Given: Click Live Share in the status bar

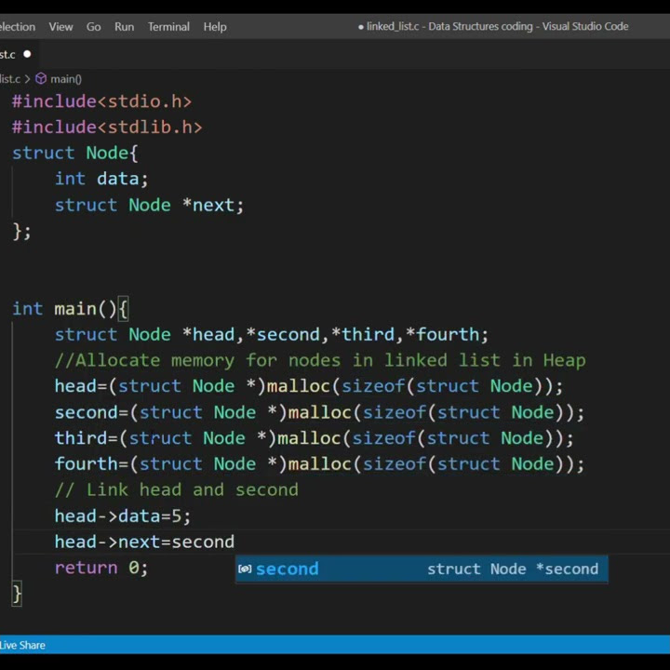Looking at the screenshot, I should point(22,645).
